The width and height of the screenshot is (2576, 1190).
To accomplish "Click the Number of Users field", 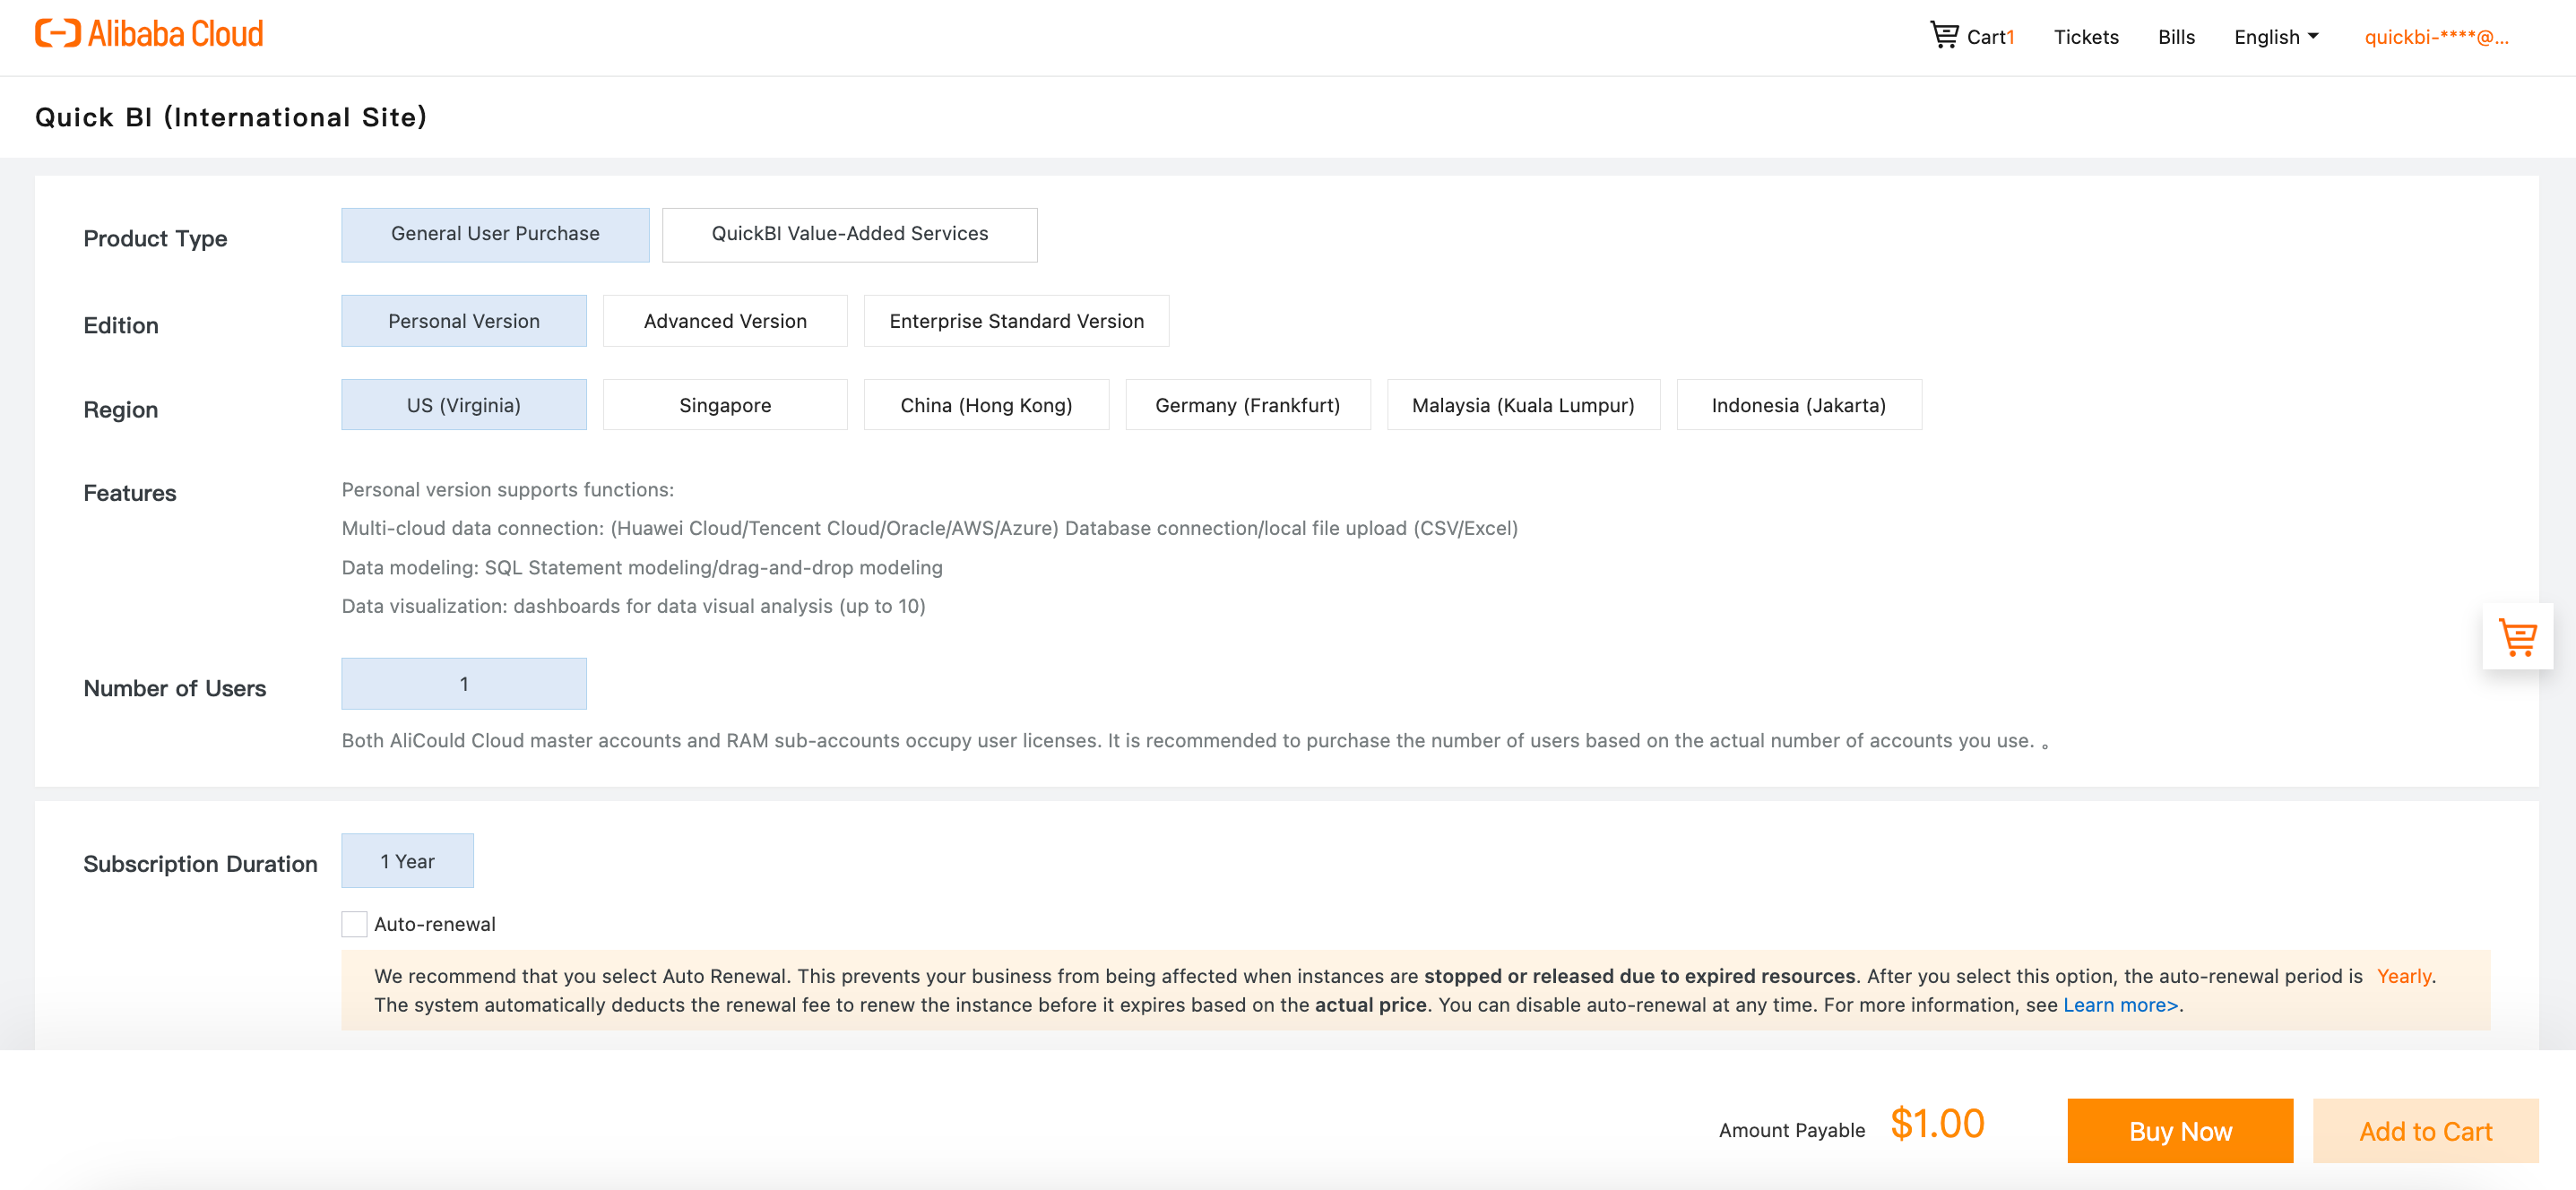I will [463, 684].
